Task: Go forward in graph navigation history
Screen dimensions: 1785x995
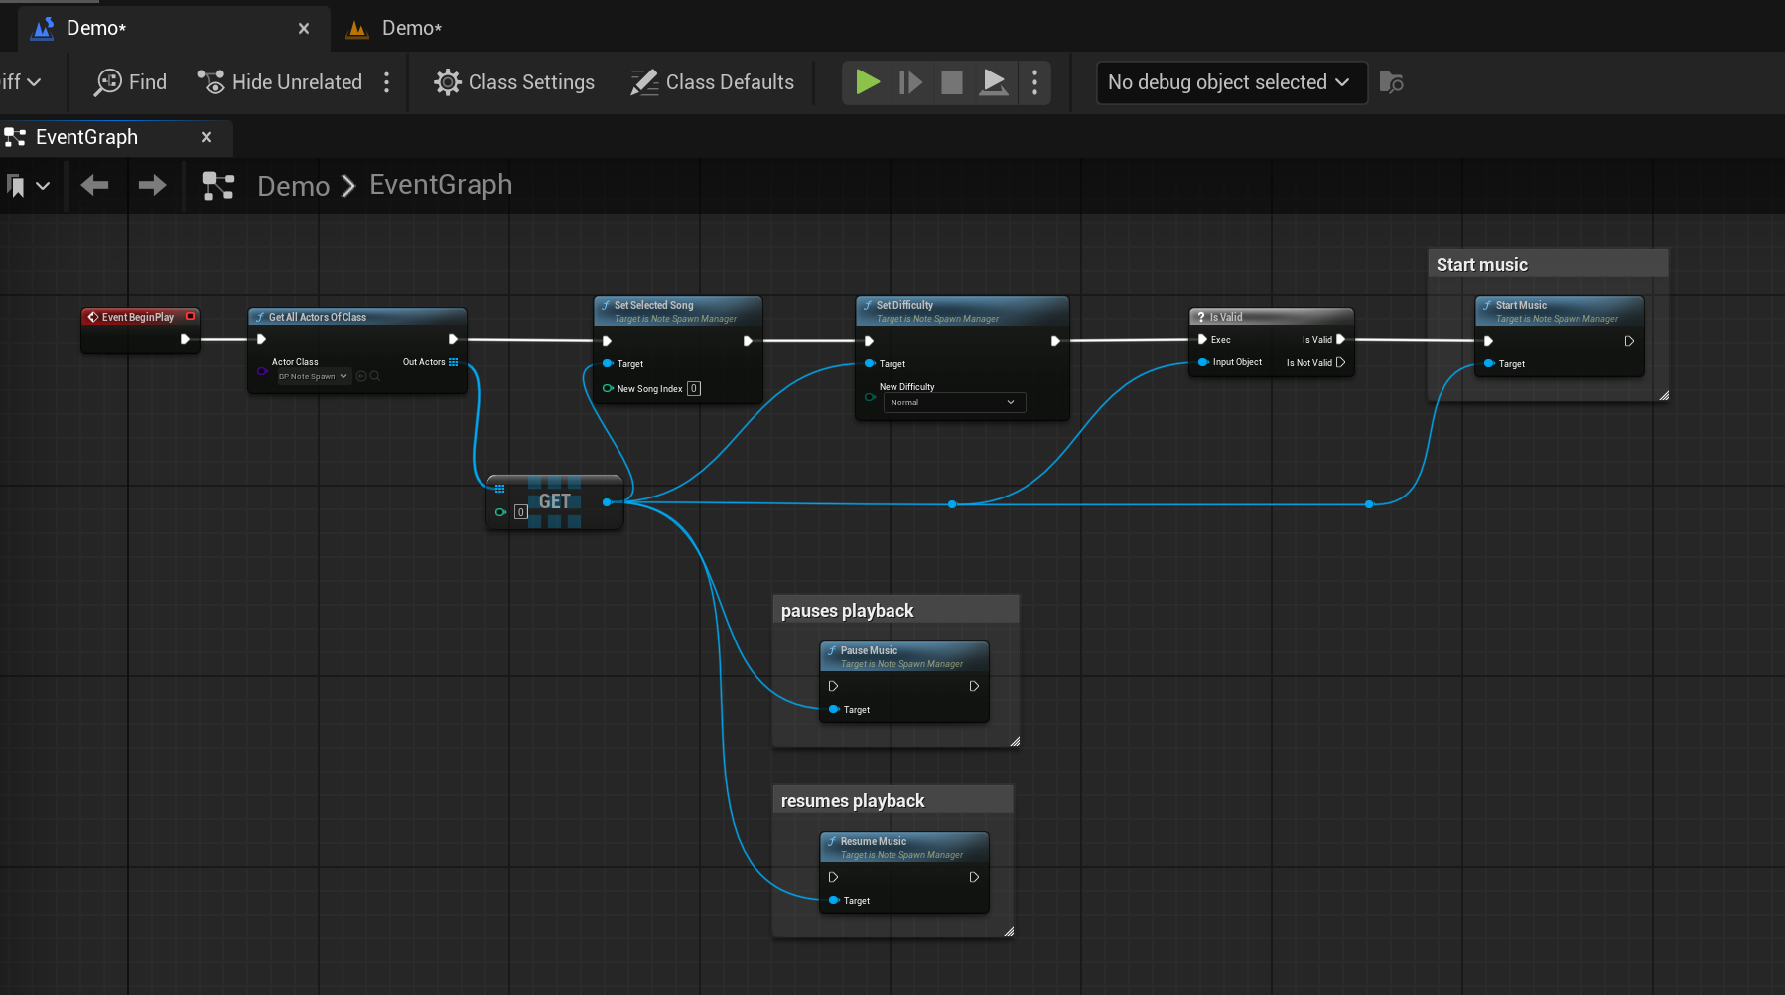Action: click(153, 185)
